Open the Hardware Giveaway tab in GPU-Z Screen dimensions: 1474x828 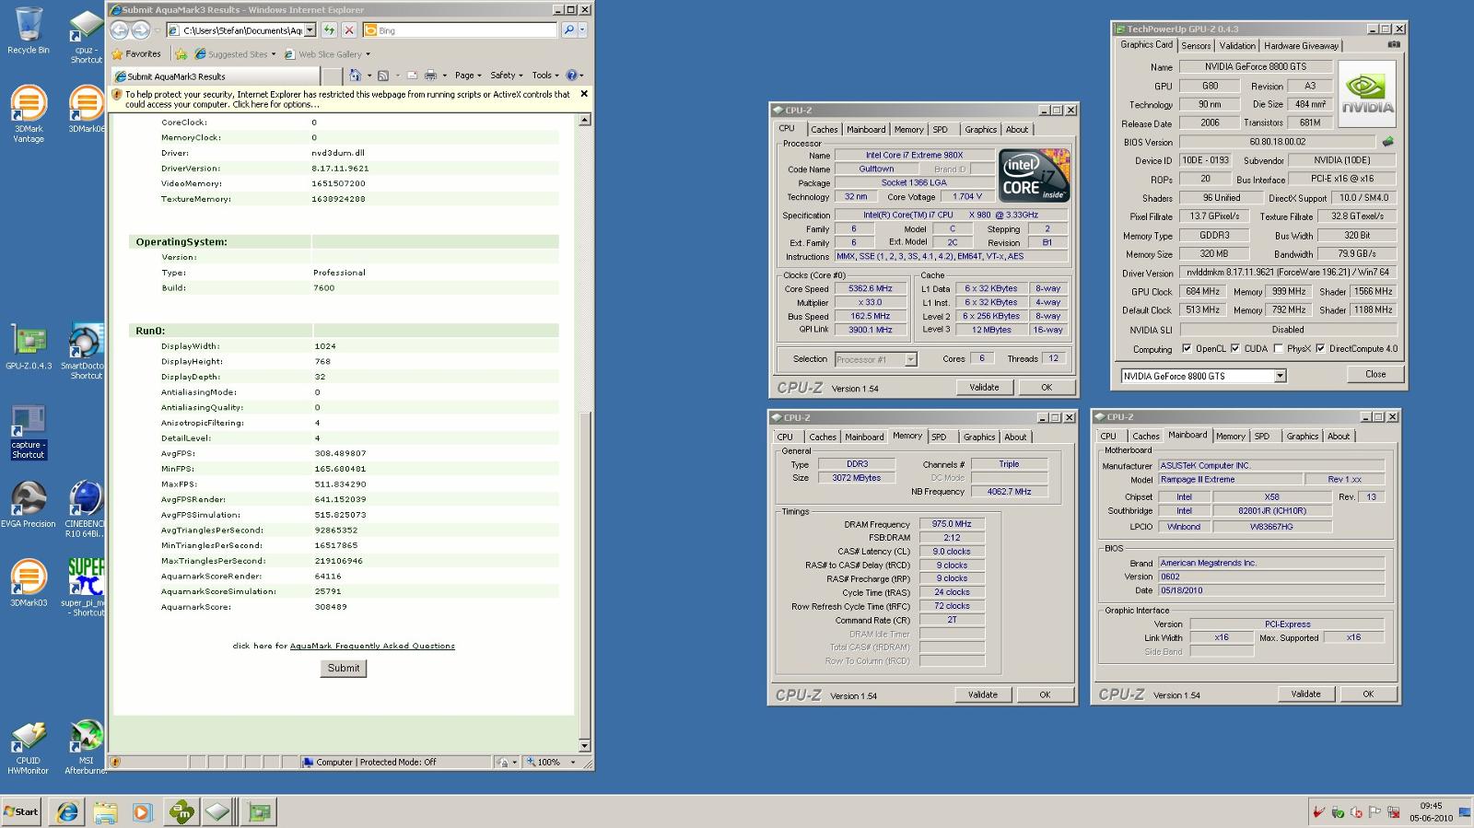click(1301, 46)
